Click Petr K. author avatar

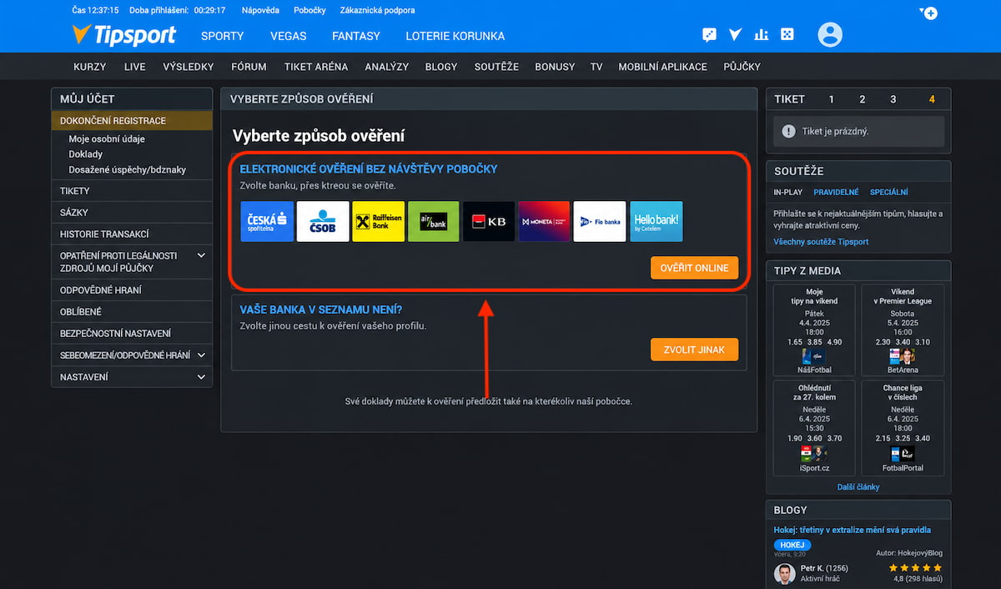(x=784, y=573)
